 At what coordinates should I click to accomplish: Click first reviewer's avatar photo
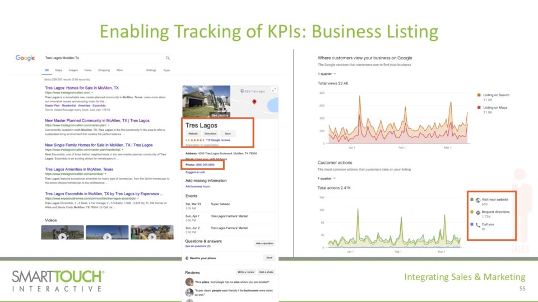tap(189, 282)
